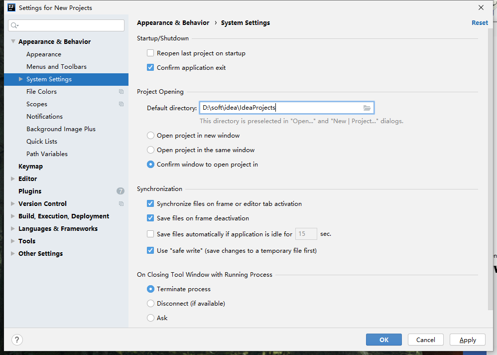Enable Reopen last project on startup

point(150,53)
